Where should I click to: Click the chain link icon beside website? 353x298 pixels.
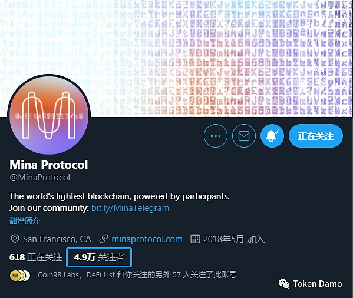104,239
